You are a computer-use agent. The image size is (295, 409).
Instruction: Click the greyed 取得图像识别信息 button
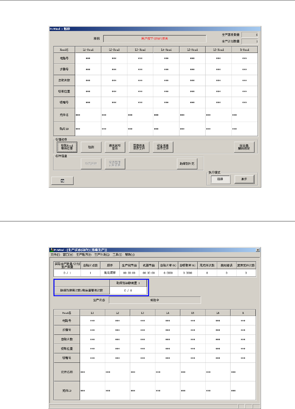115,164
